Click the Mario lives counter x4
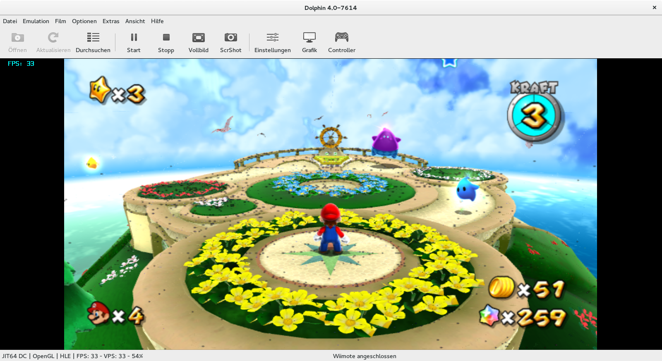The height and width of the screenshot is (361, 662). tap(115, 314)
